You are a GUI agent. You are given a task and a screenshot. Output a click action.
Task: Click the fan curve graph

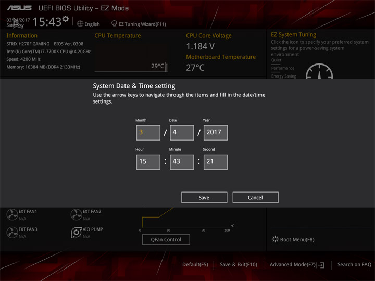185,219
